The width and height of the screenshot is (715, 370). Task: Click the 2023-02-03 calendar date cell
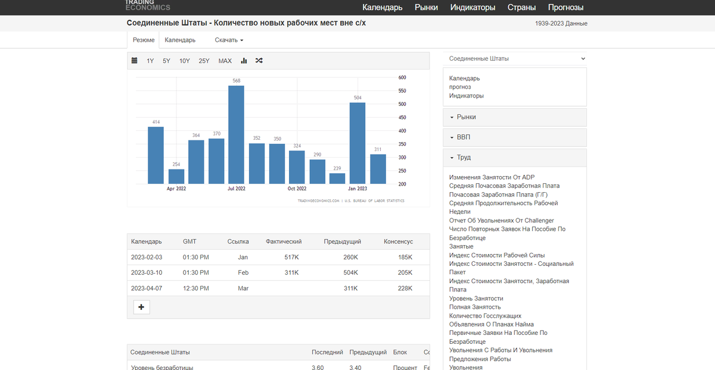[147, 257]
